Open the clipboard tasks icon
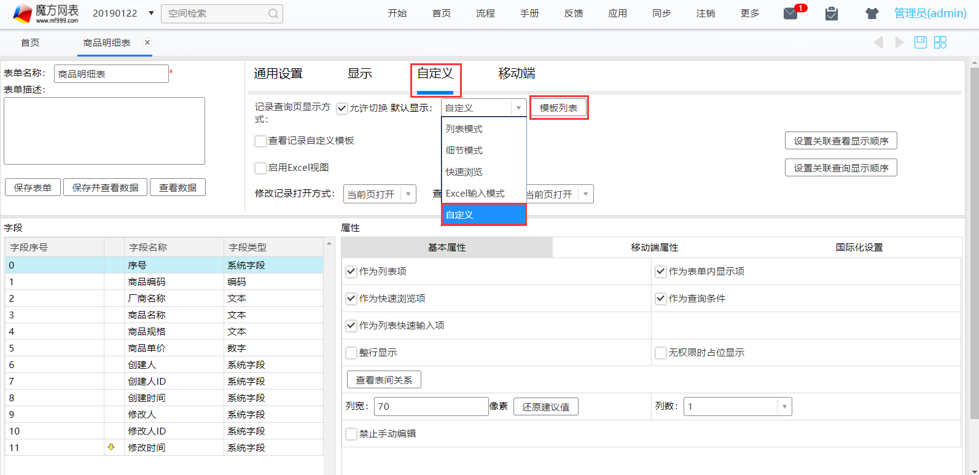Screen dimensions: 979x475 pos(832,14)
